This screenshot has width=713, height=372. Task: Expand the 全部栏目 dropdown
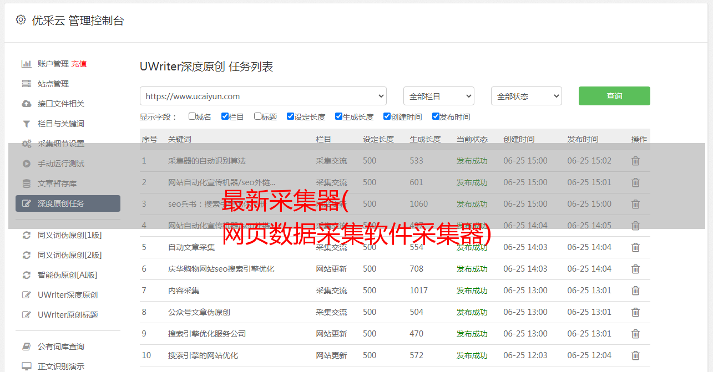click(438, 96)
